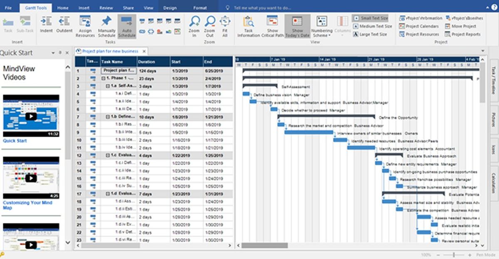The image size is (499, 259).
Task: Open the Gantt Tools tab
Action: click(35, 7)
